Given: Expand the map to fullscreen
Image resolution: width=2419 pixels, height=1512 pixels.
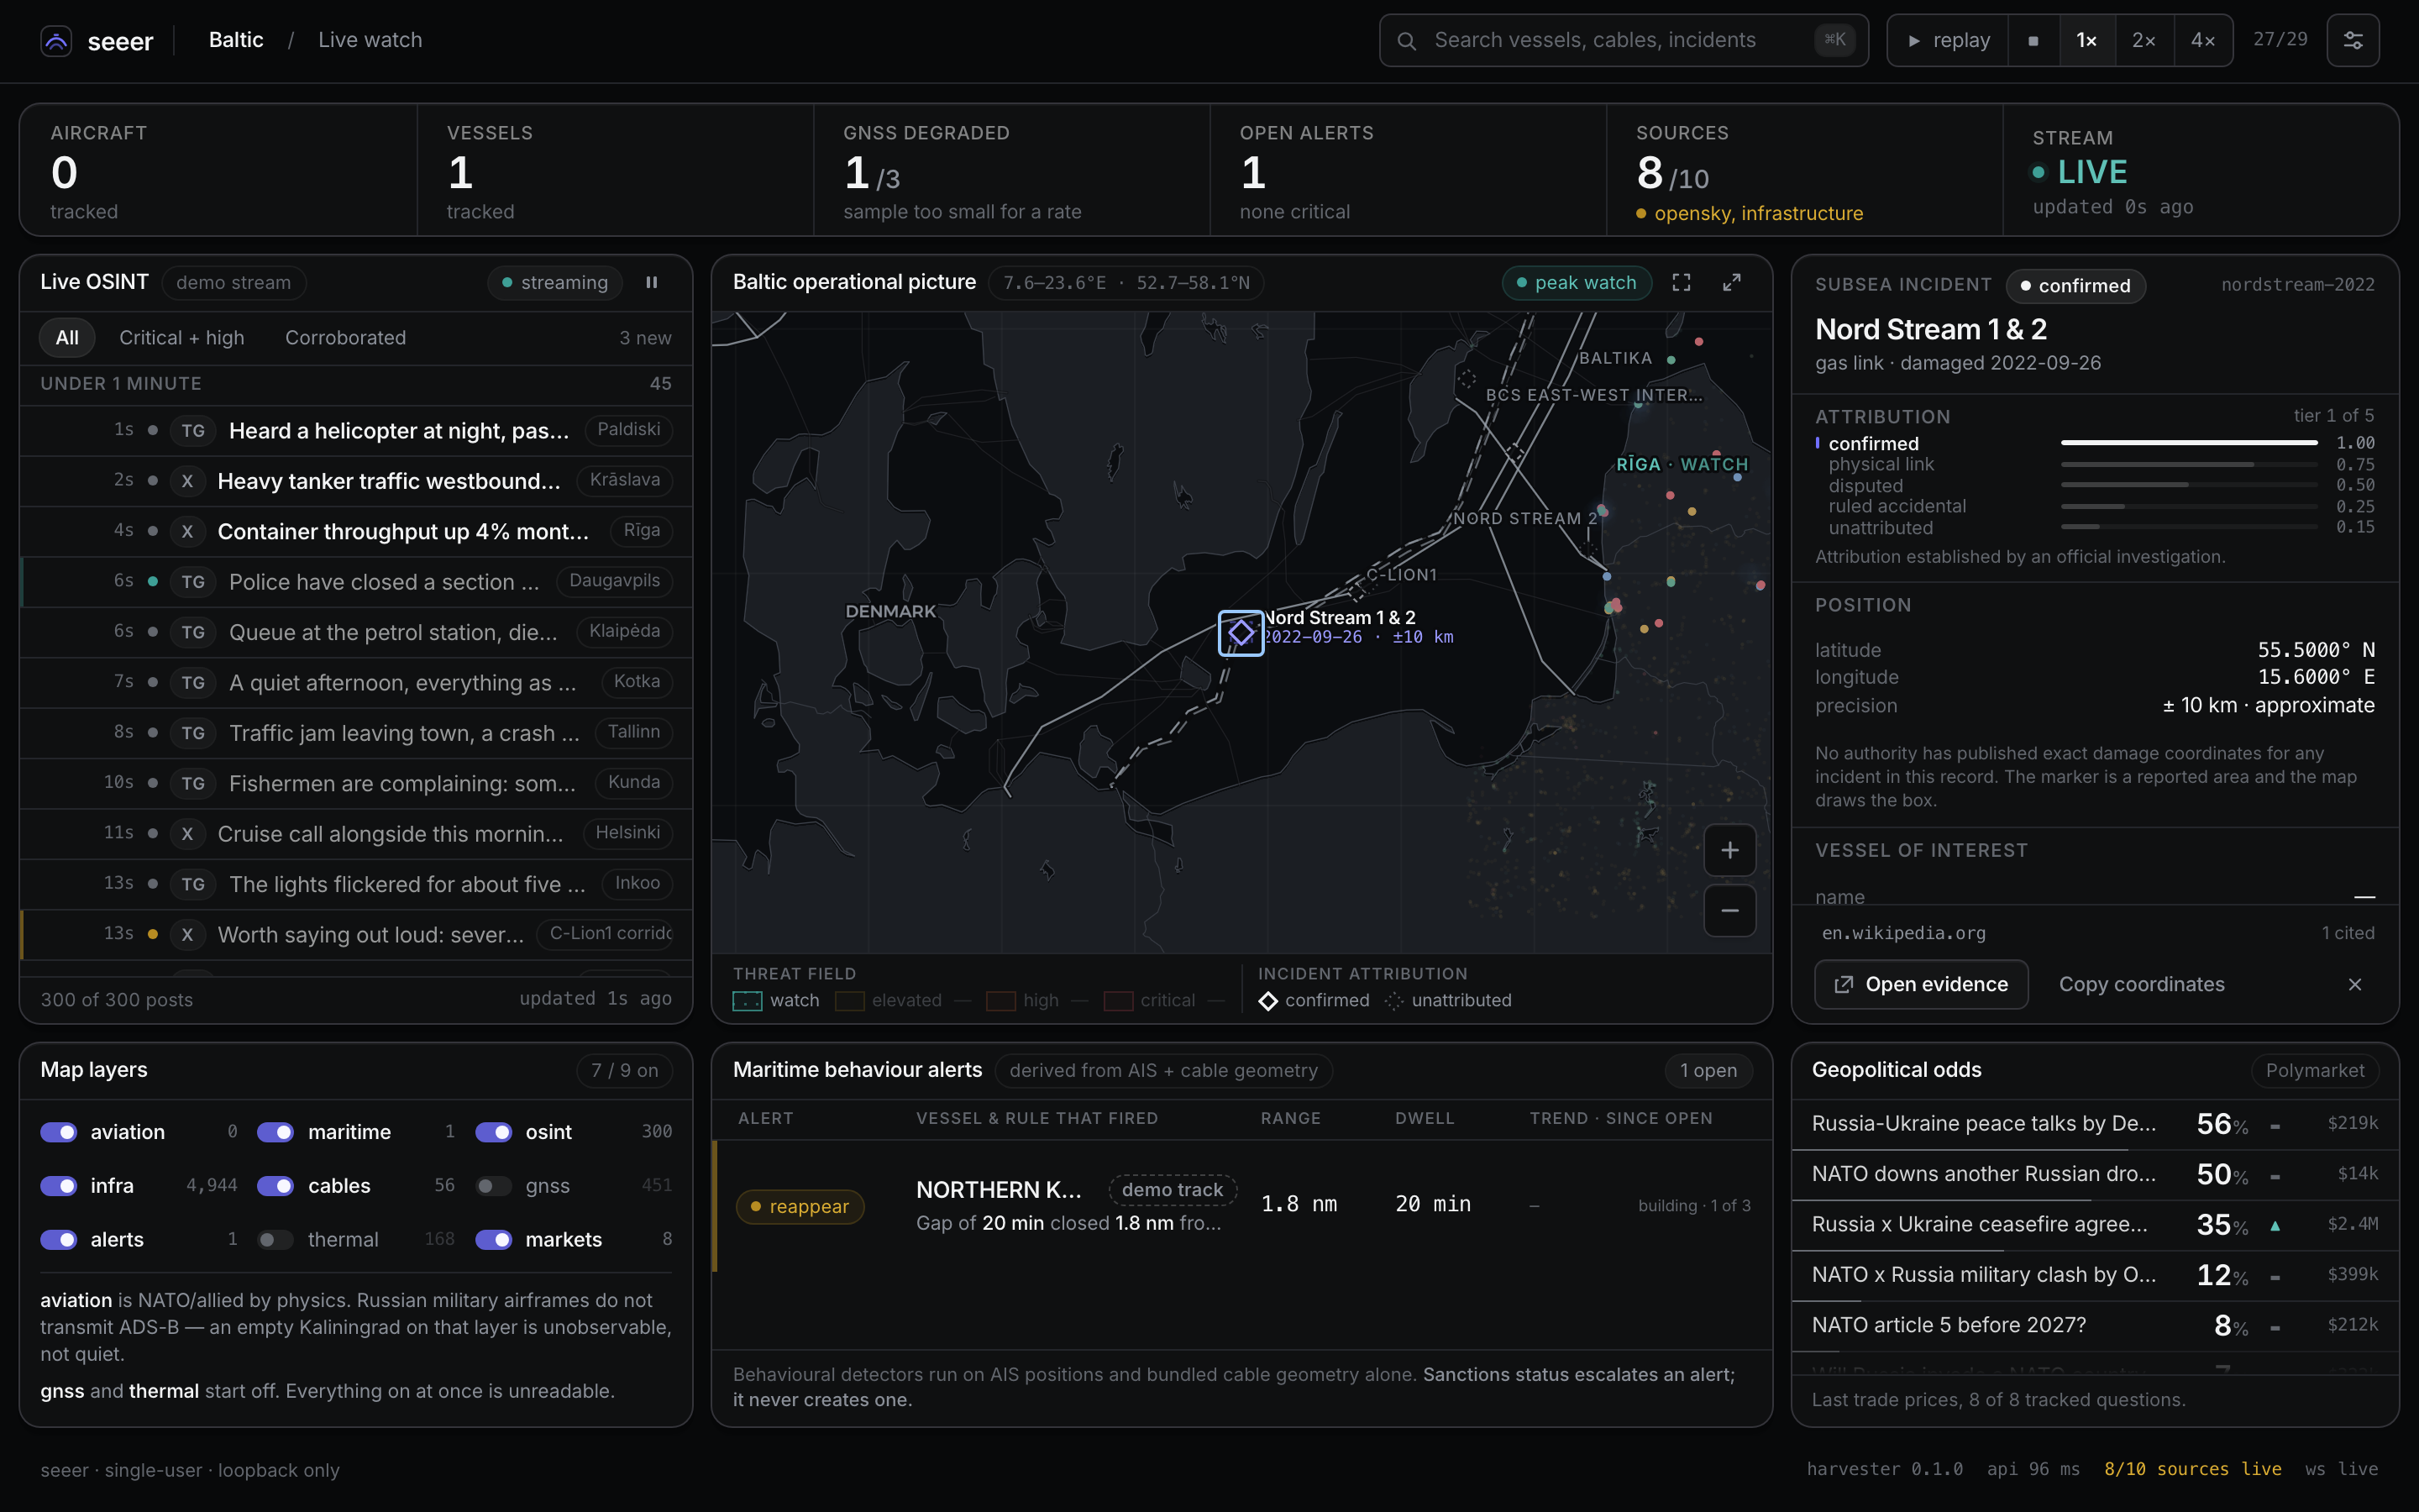Looking at the screenshot, I should point(1731,283).
